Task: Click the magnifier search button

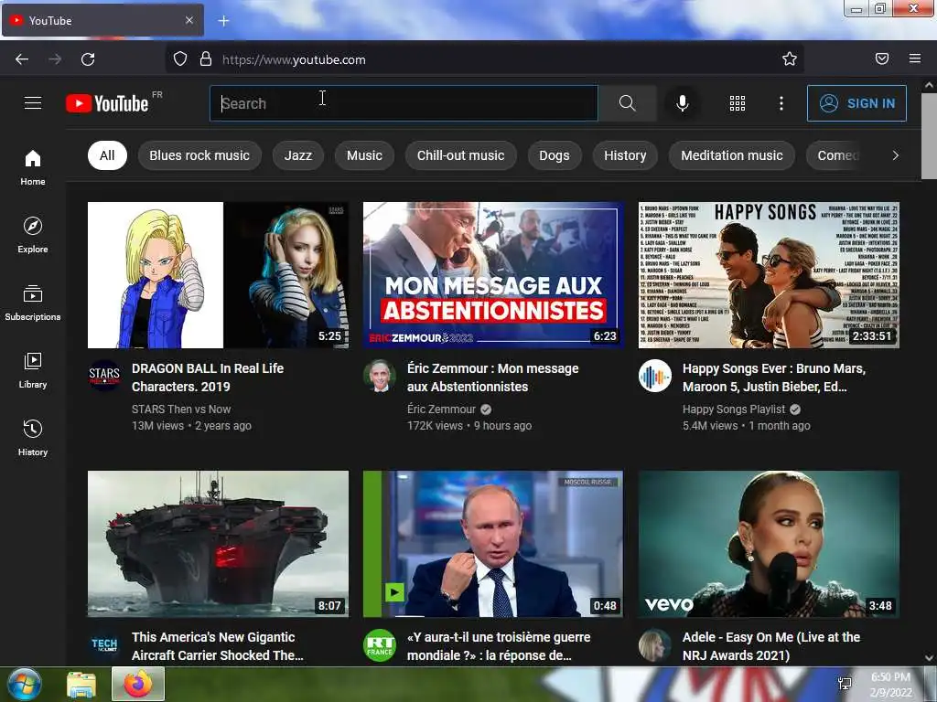Action: tap(627, 103)
